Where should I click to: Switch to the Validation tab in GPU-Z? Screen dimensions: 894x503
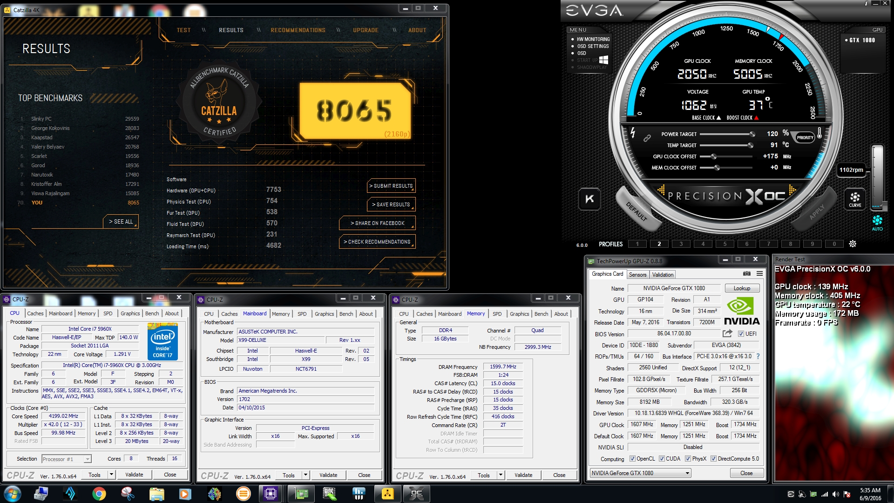(663, 275)
